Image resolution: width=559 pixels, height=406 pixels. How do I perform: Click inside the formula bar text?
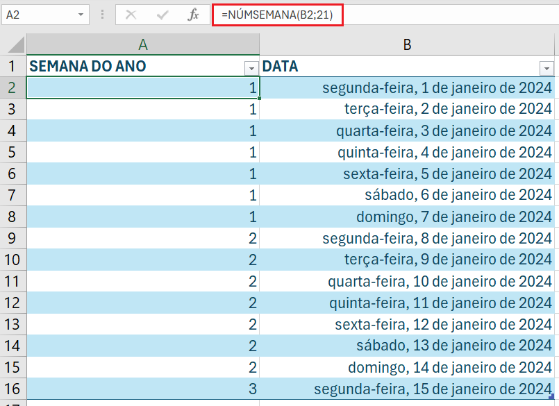(x=277, y=15)
